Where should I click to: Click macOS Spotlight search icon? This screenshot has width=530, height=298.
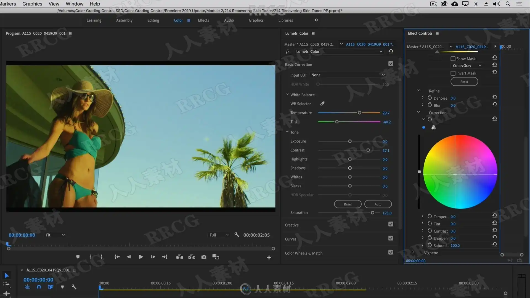(x=508, y=4)
